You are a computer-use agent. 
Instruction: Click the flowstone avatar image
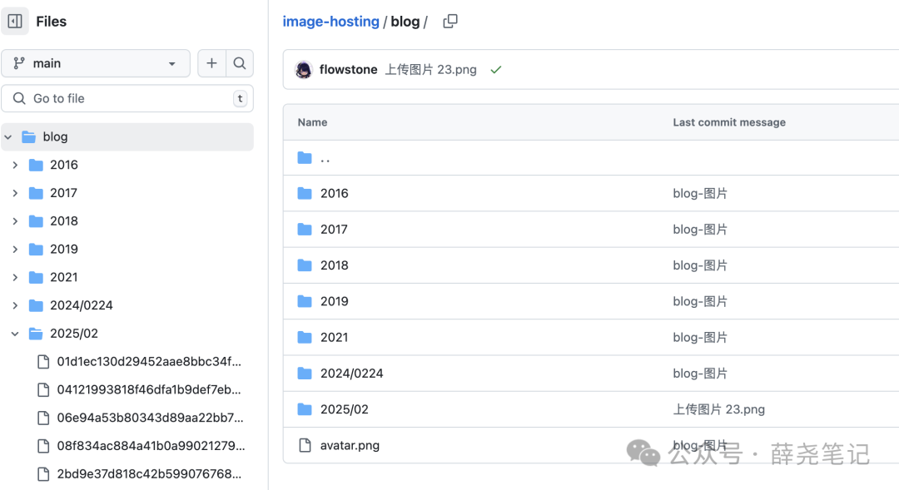[304, 70]
